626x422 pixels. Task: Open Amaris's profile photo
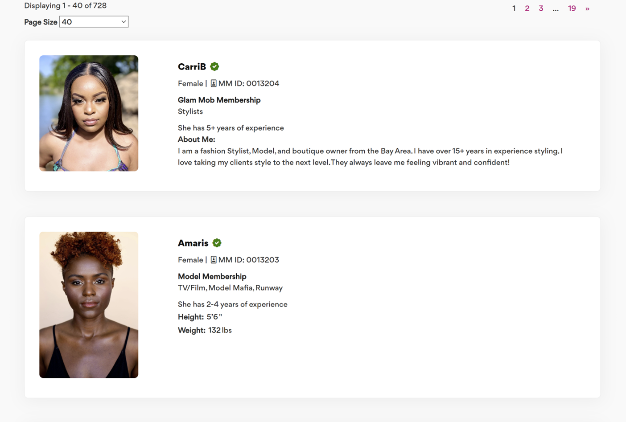pyautogui.click(x=89, y=305)
